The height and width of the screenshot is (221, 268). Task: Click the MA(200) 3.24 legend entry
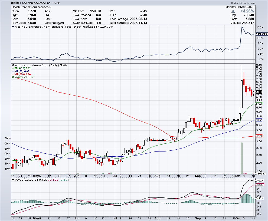21,74
